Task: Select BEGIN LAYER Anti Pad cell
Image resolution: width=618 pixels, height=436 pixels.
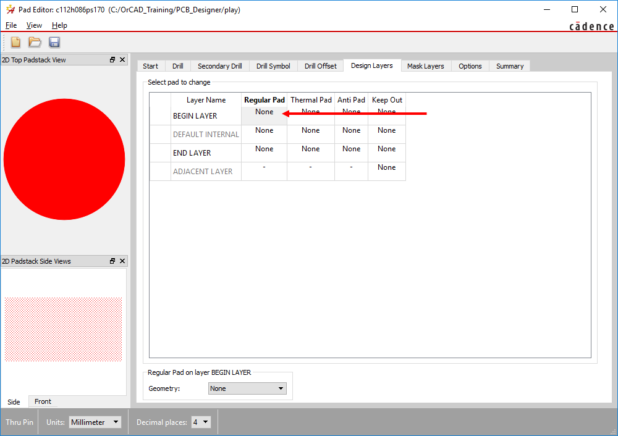Action: click(351, 116)
